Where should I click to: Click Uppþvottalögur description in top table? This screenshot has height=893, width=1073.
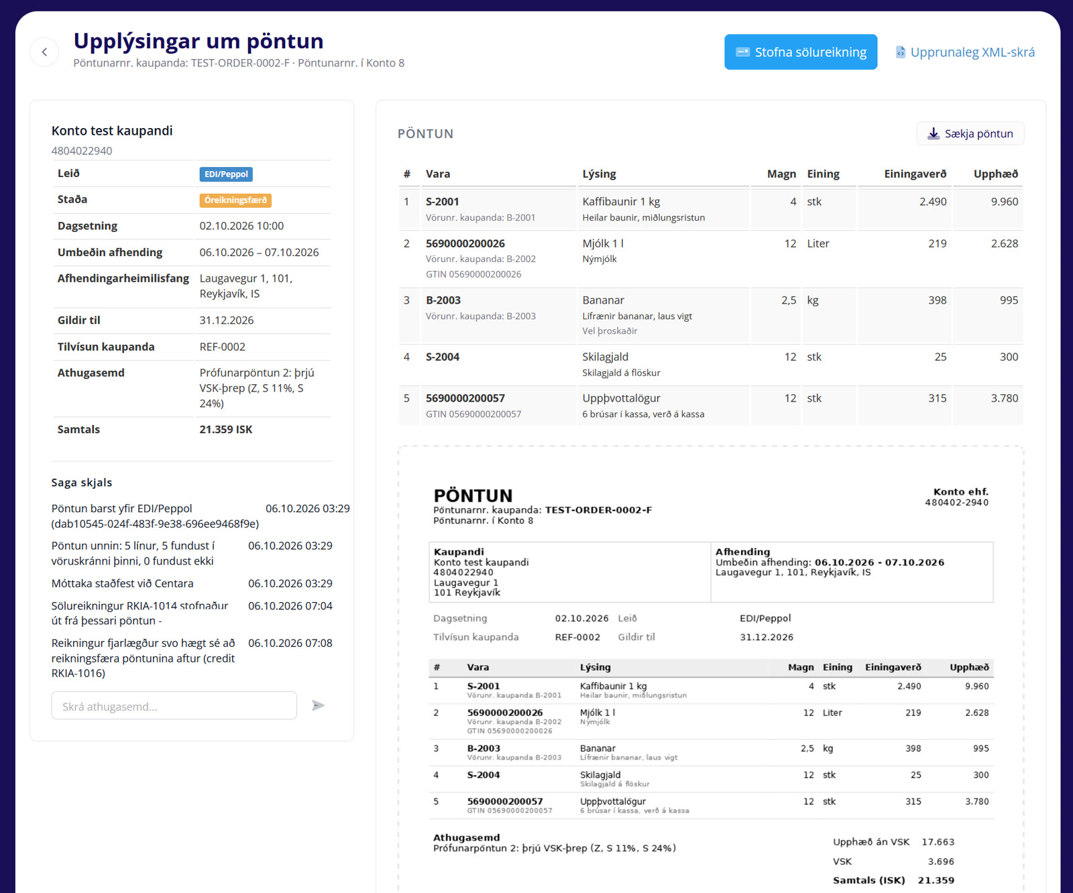(621, 398)
